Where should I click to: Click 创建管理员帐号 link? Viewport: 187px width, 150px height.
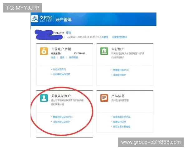120,37
